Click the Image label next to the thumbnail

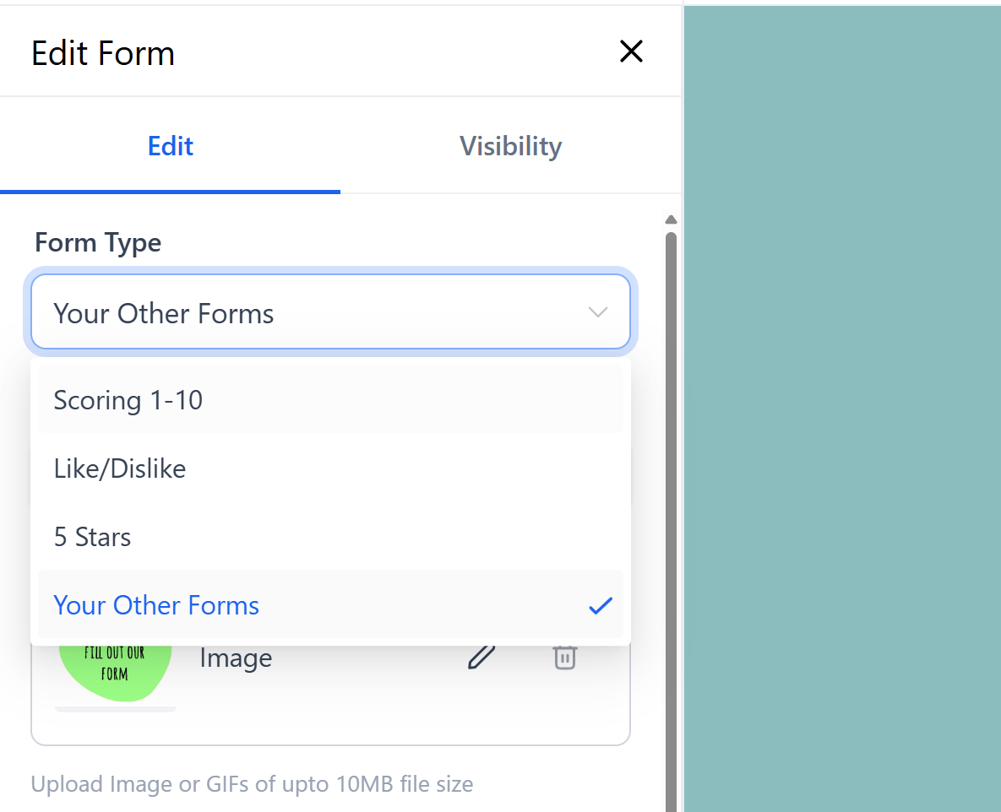click(235, 658)
